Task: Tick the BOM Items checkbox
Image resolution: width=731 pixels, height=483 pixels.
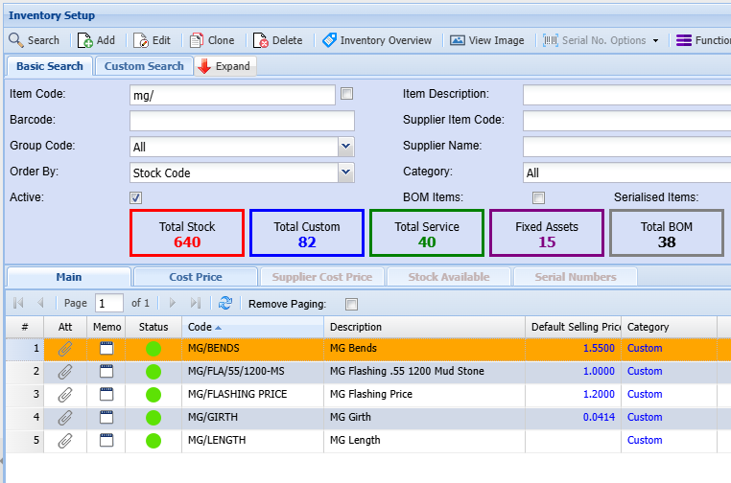Action: 538,197
